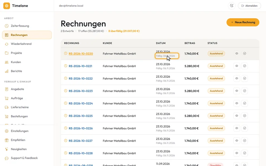Click the DATUM column header
Viewport: 266px width, 166px height.
point(161,43)
